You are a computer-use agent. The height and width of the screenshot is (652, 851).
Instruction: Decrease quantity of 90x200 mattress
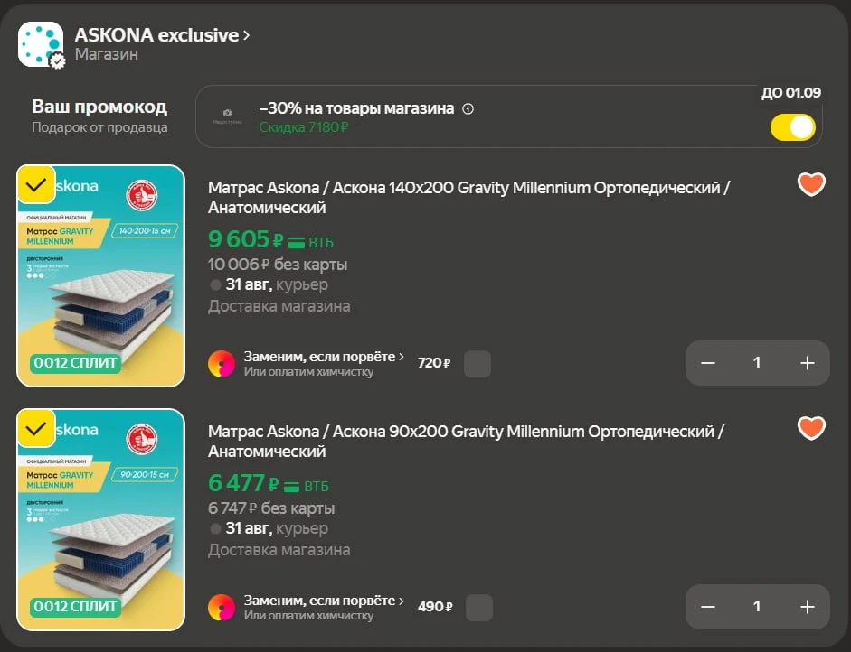coord(708,607)
